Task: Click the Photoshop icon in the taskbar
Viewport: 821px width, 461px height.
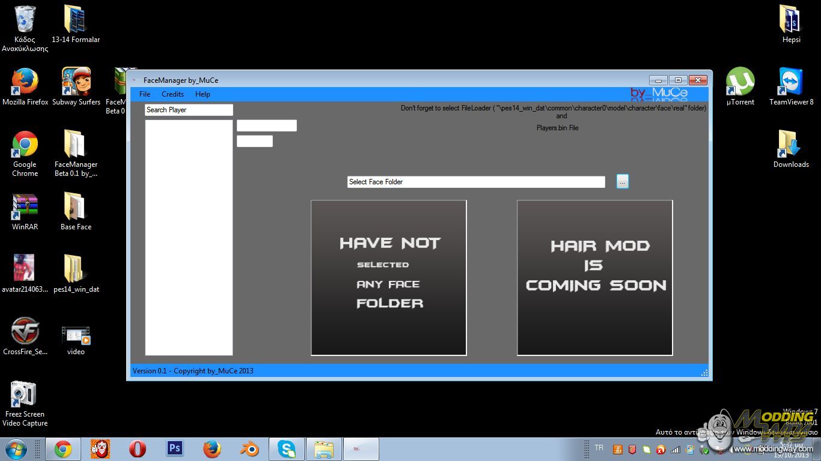Action: pyautogui.click(x=175, y=448)
